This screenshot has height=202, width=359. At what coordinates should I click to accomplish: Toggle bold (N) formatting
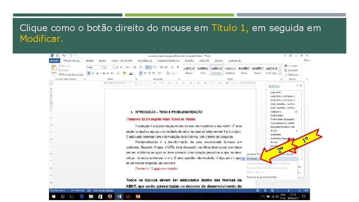[89, 73]
